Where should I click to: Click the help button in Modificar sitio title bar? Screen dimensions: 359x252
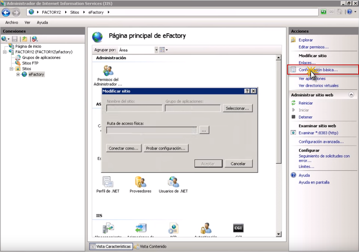pos(247,91)
